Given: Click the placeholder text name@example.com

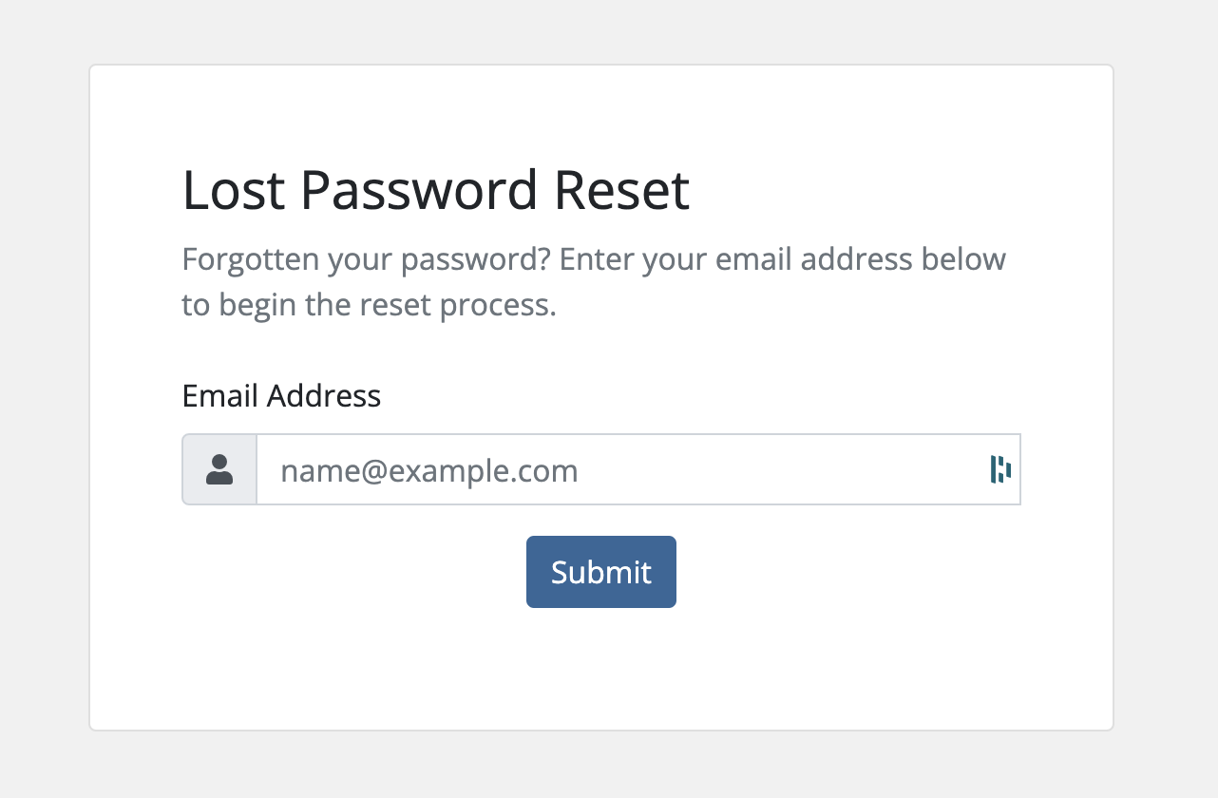Looking at the screenshot, I should [x=429, y=471].
